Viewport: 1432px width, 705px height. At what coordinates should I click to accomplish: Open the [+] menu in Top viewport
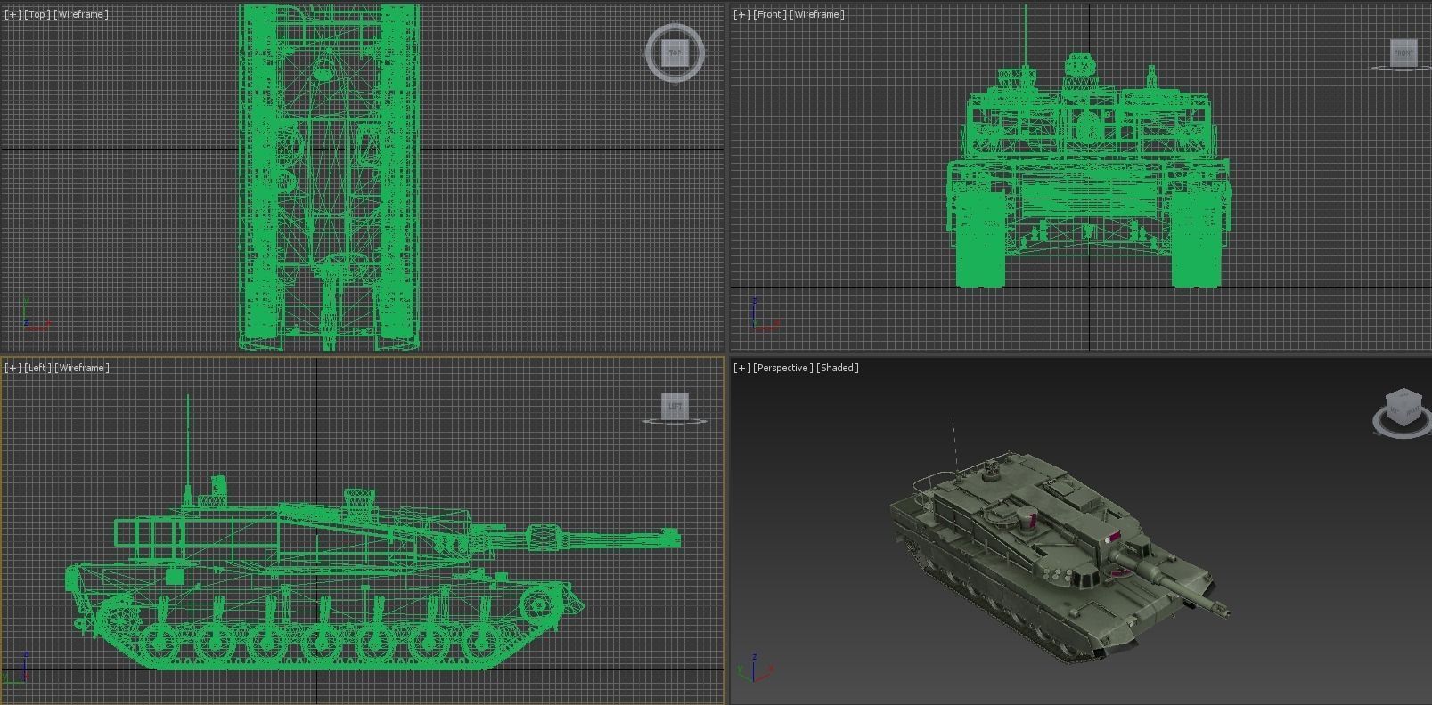pyautogui.click(x=12, y=14)
